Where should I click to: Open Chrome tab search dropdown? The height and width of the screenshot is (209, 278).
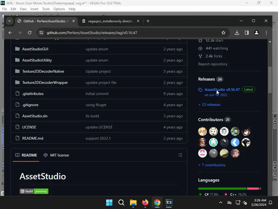point(10,21)
